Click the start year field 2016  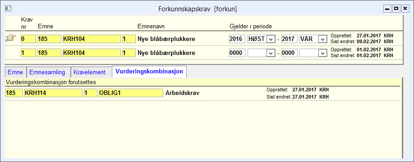click(237, 39)
